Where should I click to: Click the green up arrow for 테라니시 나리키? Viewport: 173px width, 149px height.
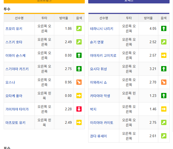tap(164, 28)
